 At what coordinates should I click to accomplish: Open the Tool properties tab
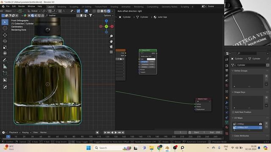(x=227, y=60)
